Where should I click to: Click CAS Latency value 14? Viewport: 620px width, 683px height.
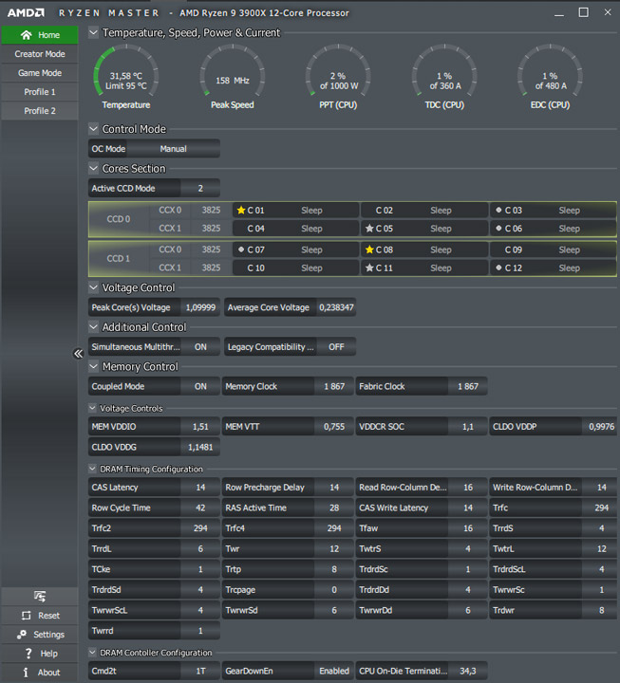coord(200,488)
